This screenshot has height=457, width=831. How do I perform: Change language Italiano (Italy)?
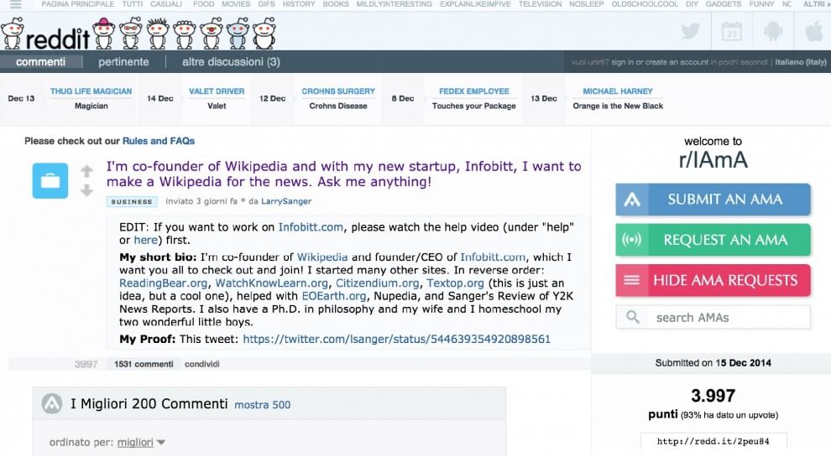point(800,62)
